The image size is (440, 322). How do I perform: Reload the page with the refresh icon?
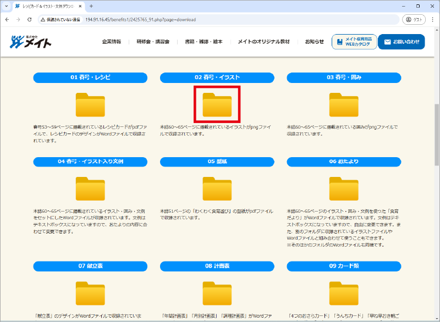[30, 19]
